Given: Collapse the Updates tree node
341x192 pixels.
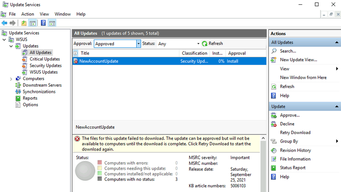Looking at the screenshot, I should [x=11, y=46].
